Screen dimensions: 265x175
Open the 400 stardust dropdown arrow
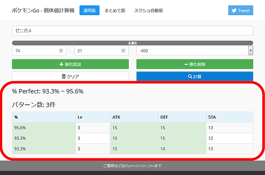click(x=251, y=50)
